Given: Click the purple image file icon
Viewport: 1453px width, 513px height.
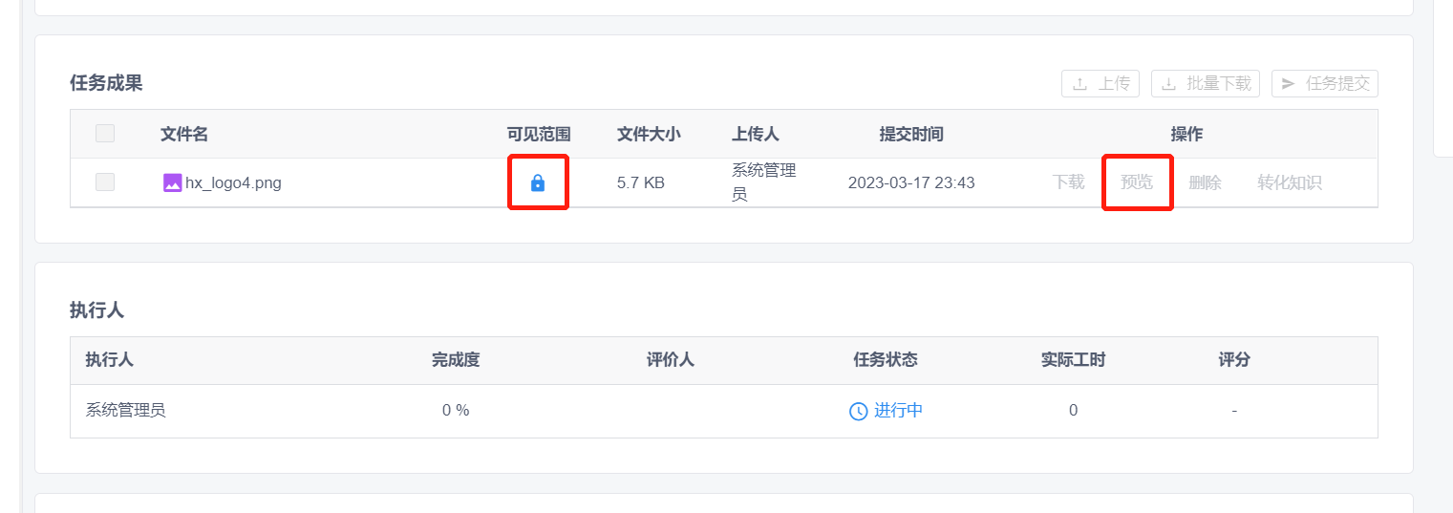Looking at the screenshot, I should (x=173, y=182).
